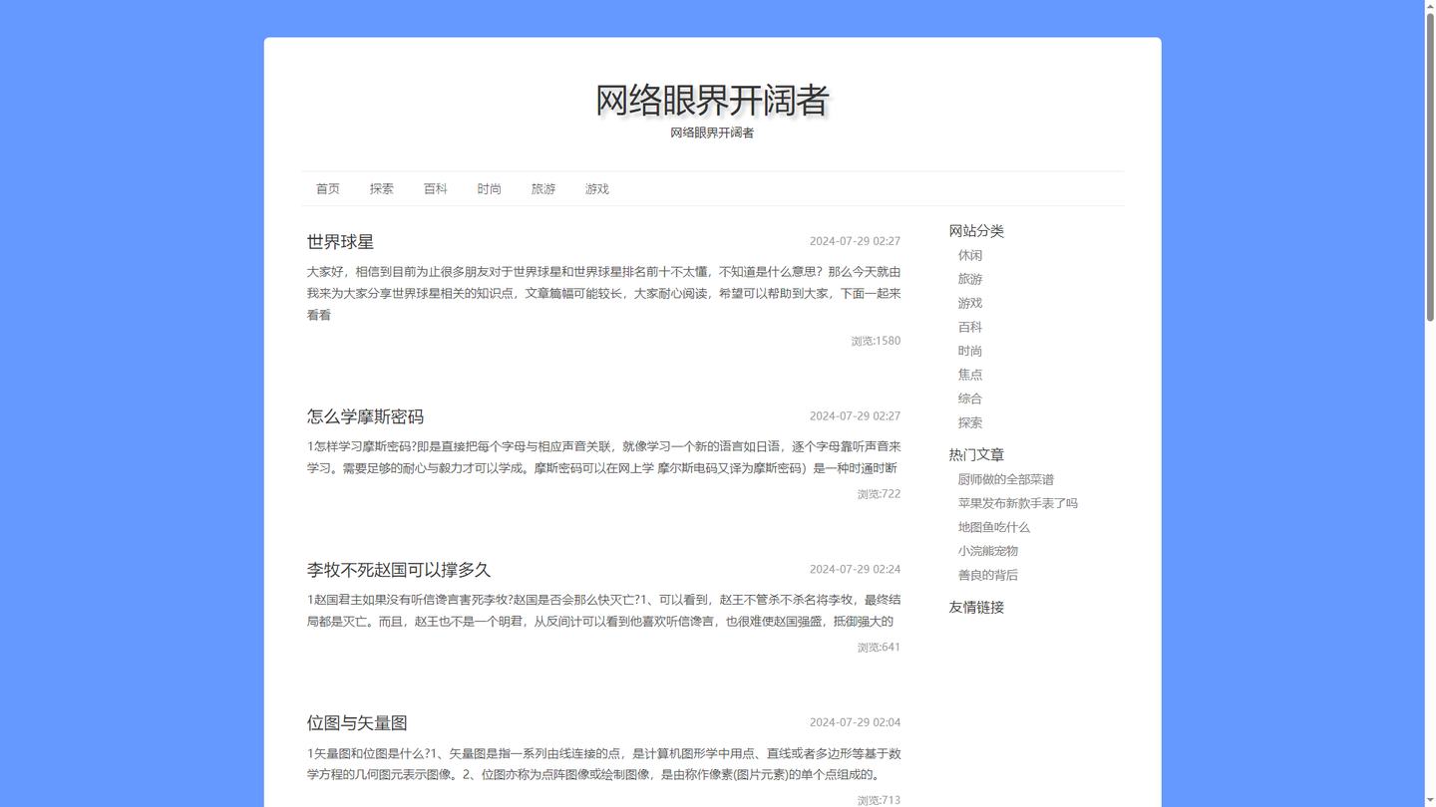Open hot article 苹果发布新款手表了吗

pyautogui.click(x=1018, y=503)
